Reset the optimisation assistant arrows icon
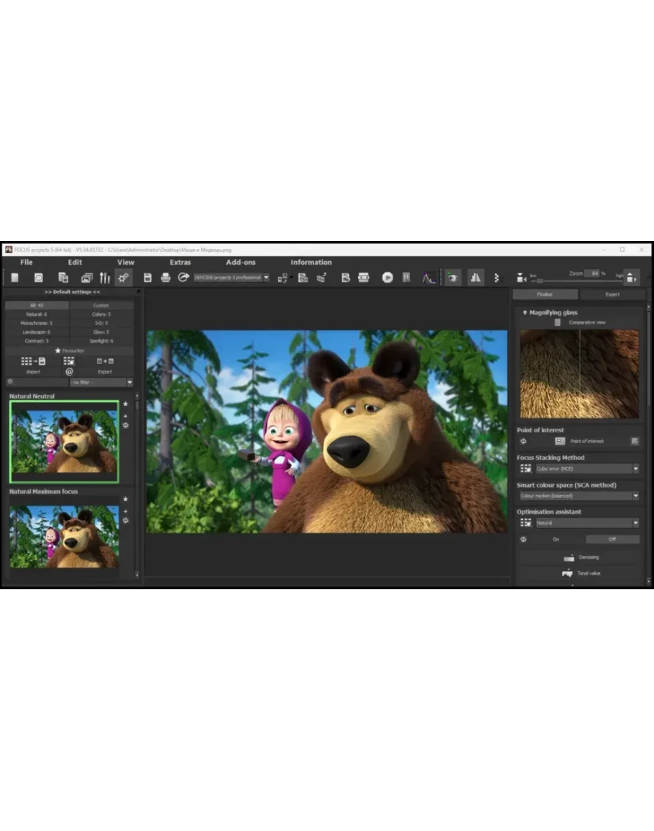 pos(524,540)
